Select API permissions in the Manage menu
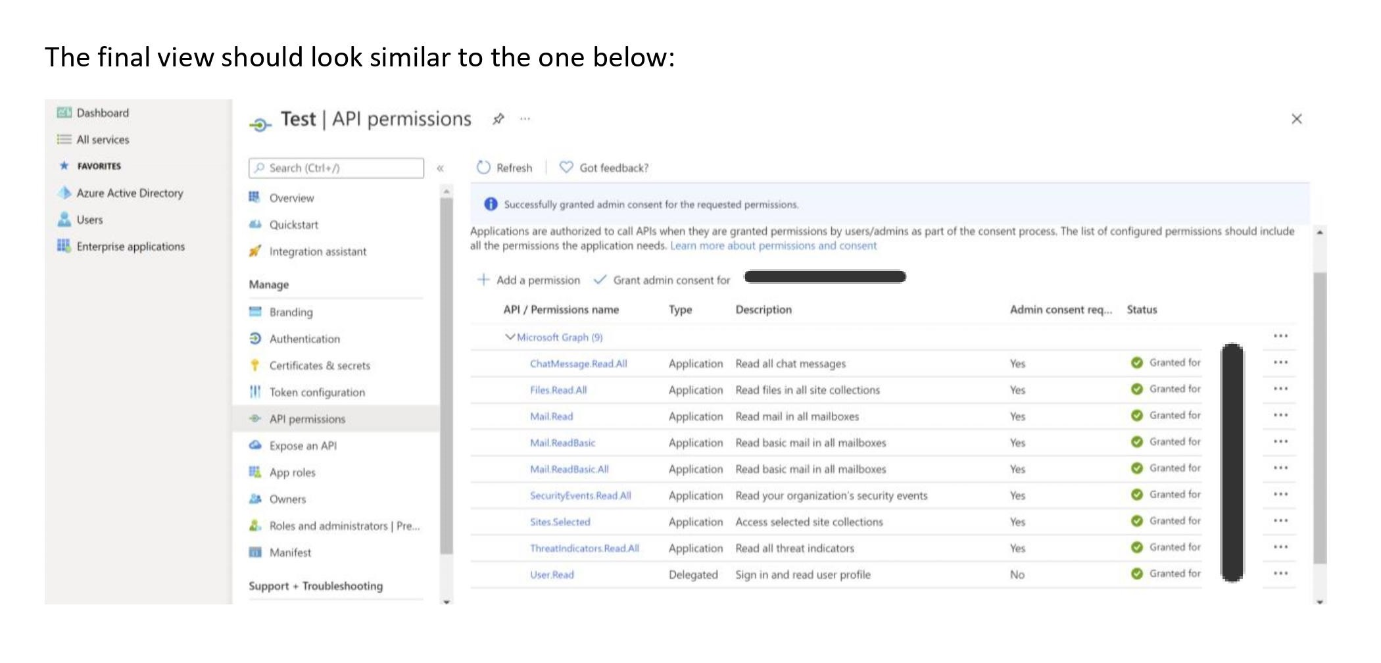The width and height of the screenshot is (1381, 663). [307, 419]
